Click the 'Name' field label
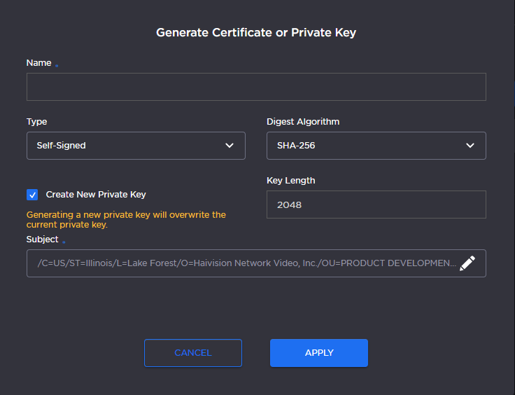 pyautogui.click(x=39, y=63)
